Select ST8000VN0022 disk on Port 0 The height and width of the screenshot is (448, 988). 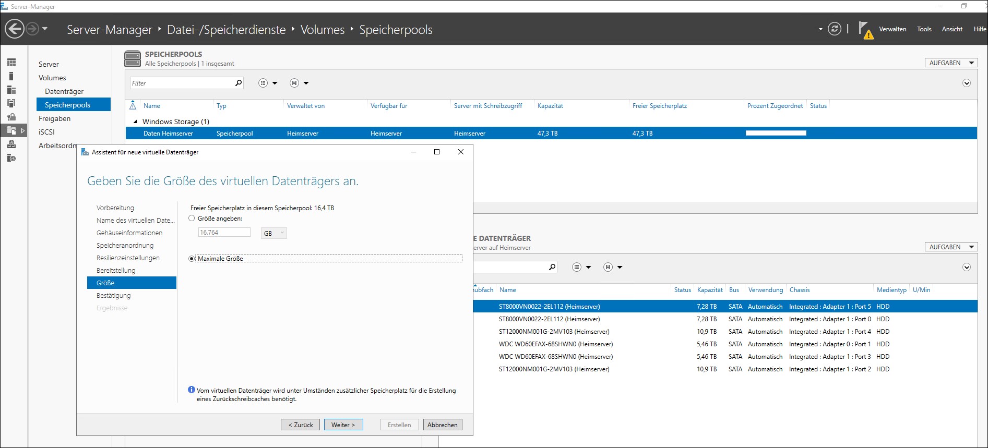(725, 319)
